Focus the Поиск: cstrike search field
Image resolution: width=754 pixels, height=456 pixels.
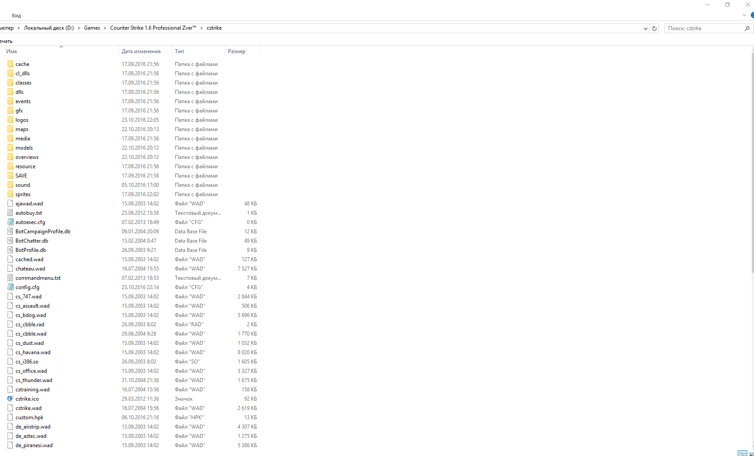(704, 28)
